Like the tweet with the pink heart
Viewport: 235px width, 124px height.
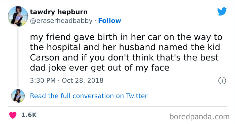pyautogui.click(x=13, y=115)
